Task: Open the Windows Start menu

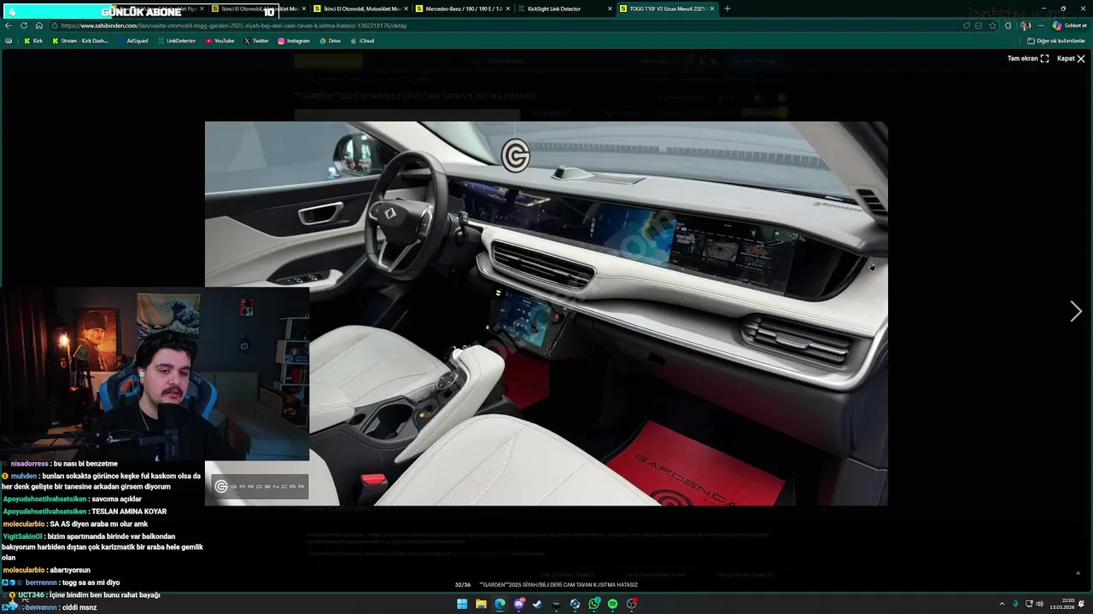Action: (x=462, y=604)
